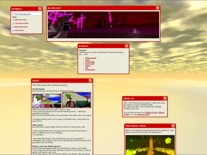Follow the Music link

coord(88,66)
